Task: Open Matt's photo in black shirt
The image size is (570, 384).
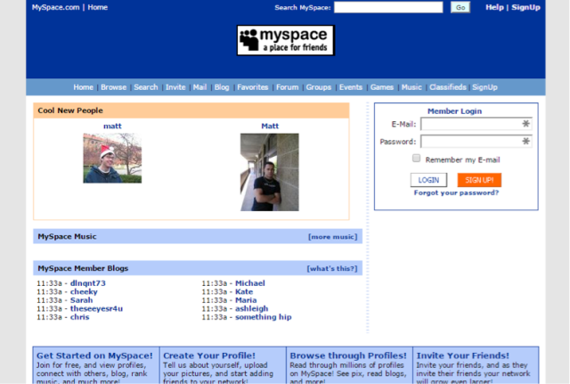Action: [269, 172]
